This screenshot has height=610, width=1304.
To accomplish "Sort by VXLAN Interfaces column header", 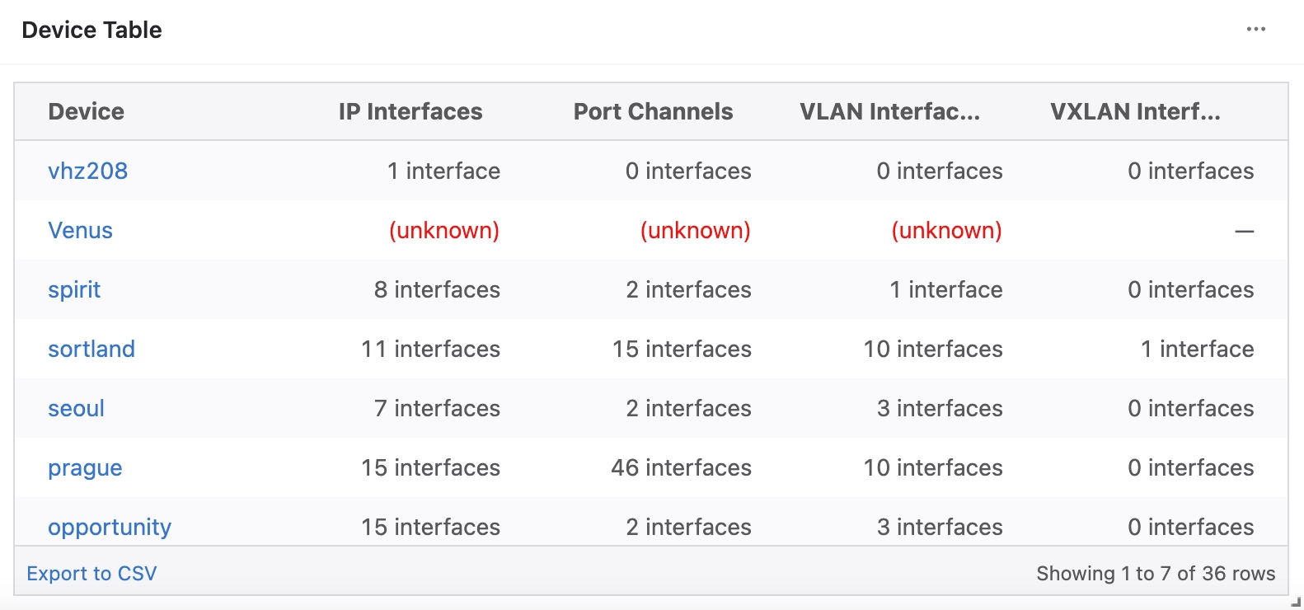I will pyautogui.click(x=1135, y=111).
